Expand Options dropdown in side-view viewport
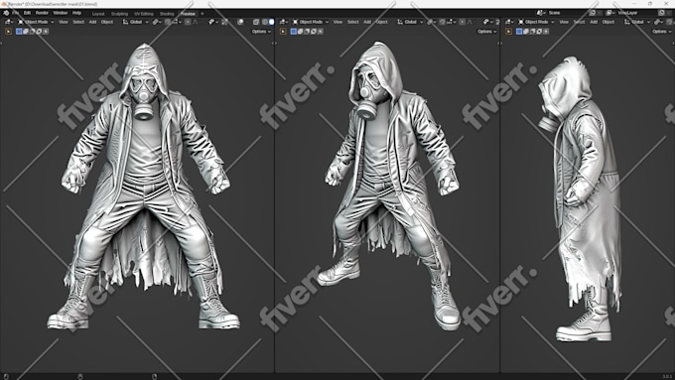Viewport: 675px width, 380px height. [x=662, y=32]
